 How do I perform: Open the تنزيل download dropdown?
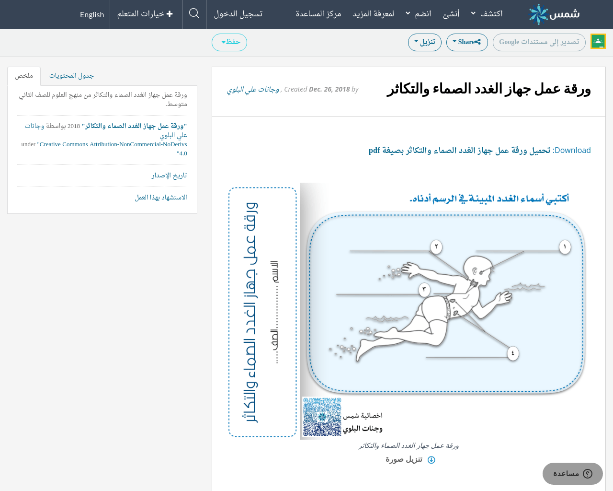point(425,42)
